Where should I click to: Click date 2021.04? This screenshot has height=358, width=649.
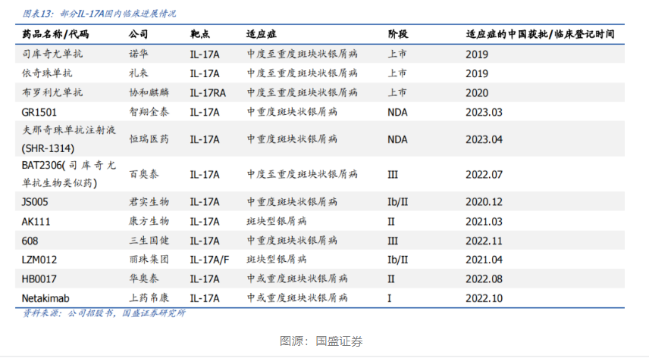point(484,260)
